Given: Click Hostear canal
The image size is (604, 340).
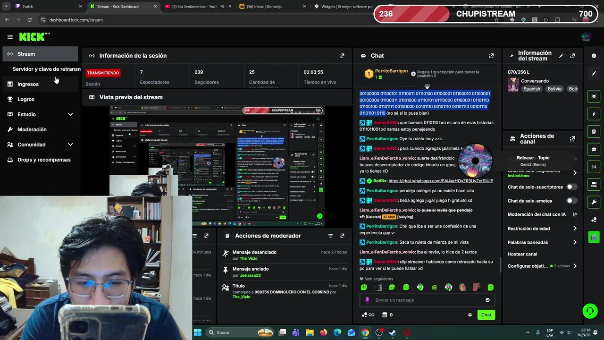Looking at the screenshot, I should coord(522,254).
